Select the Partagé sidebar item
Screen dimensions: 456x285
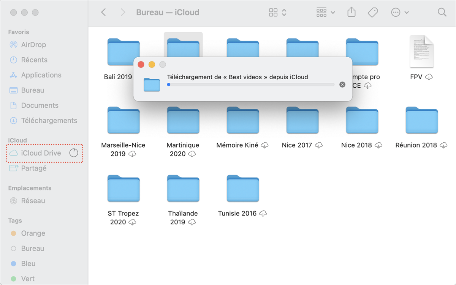tap(34, 168)
